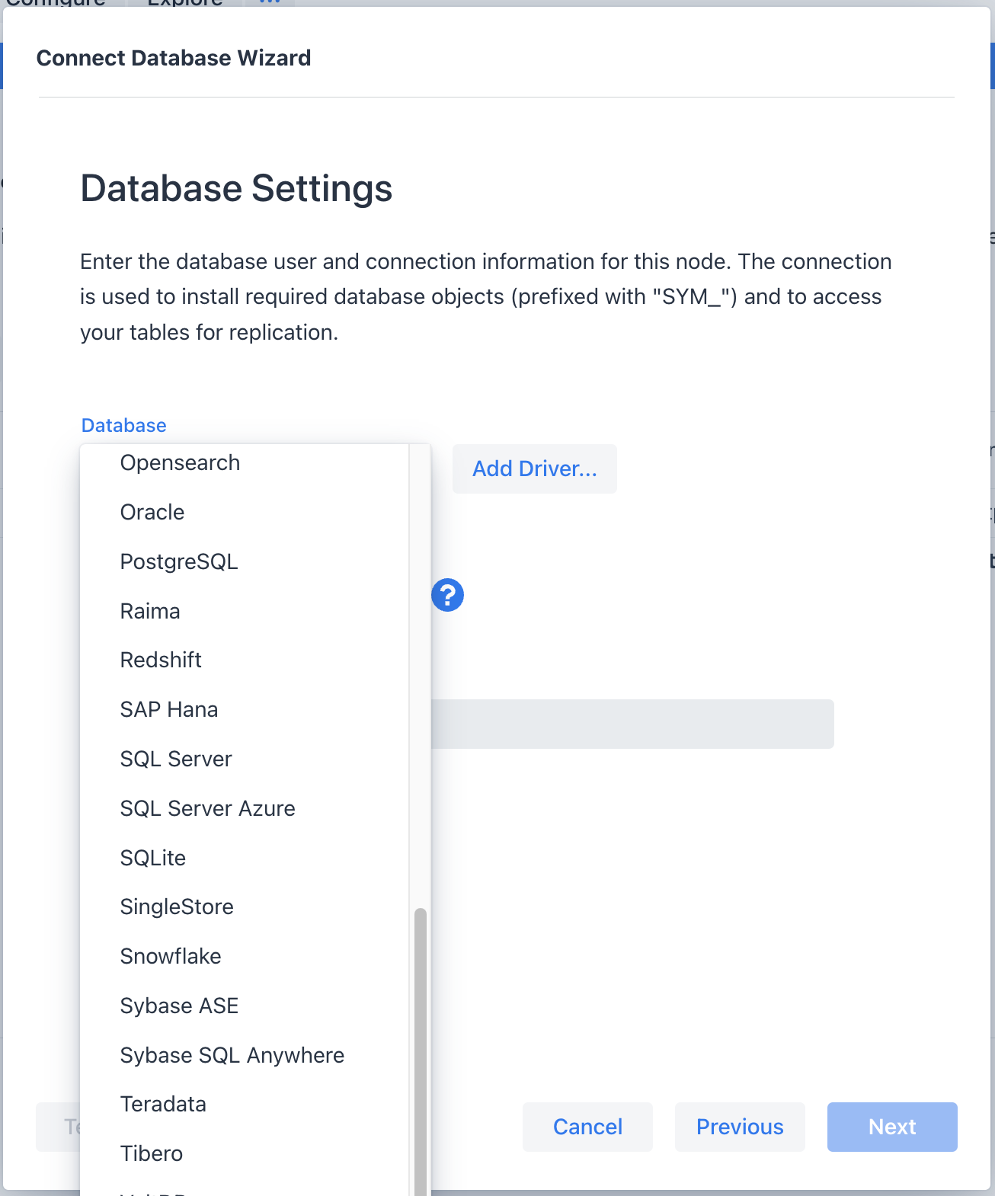Choose PostgreSQL in the dropdown list
The image size is (995, 1196).
click(x=245, y=561)
